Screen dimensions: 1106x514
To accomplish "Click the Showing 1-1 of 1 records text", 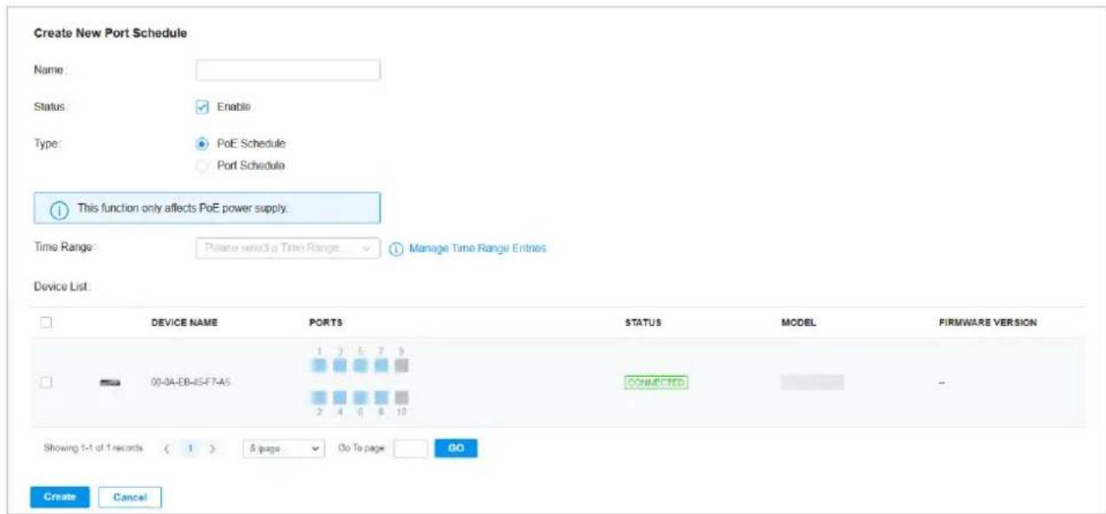I will tap(93, 450).
